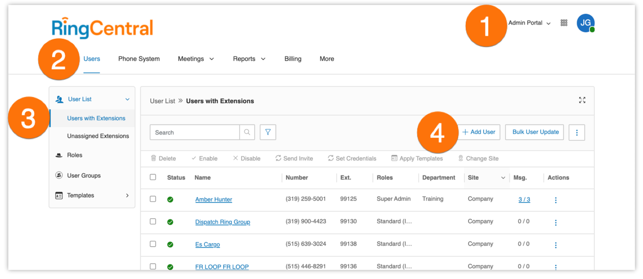This screenshot has height=279, width=643.
Task: Click into the Search users field
Action: pyautogui.click(x=195, y=133)
